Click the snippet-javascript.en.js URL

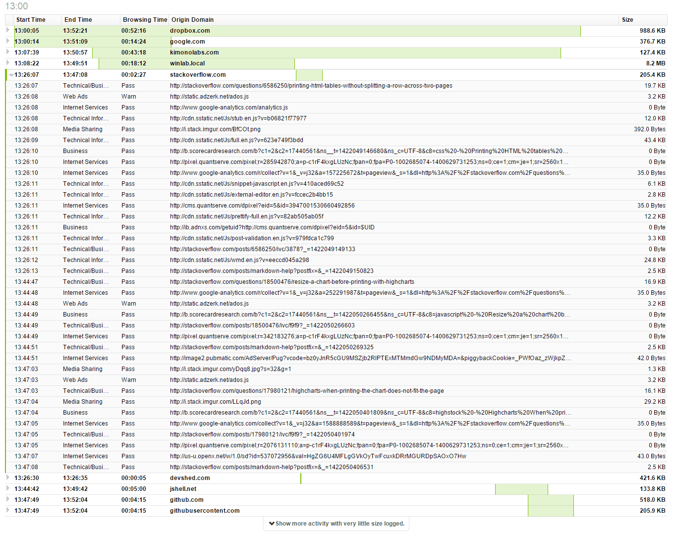257,184
